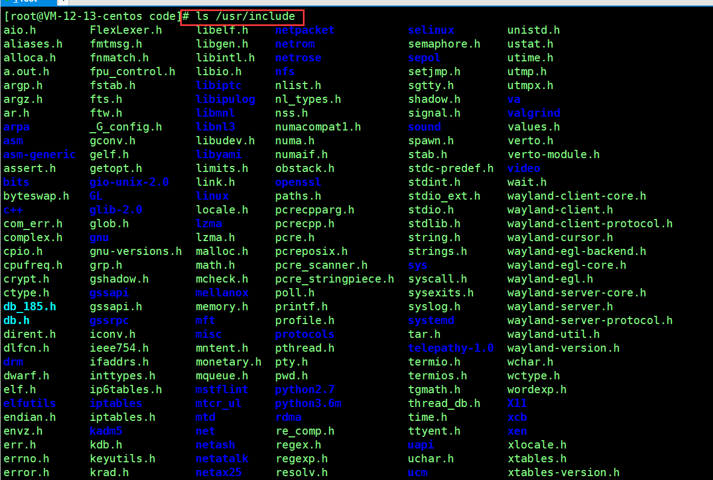713x480 pixels.
Task: Click the wayland-client-protocol.h entry
Action: tap(590, 224)
